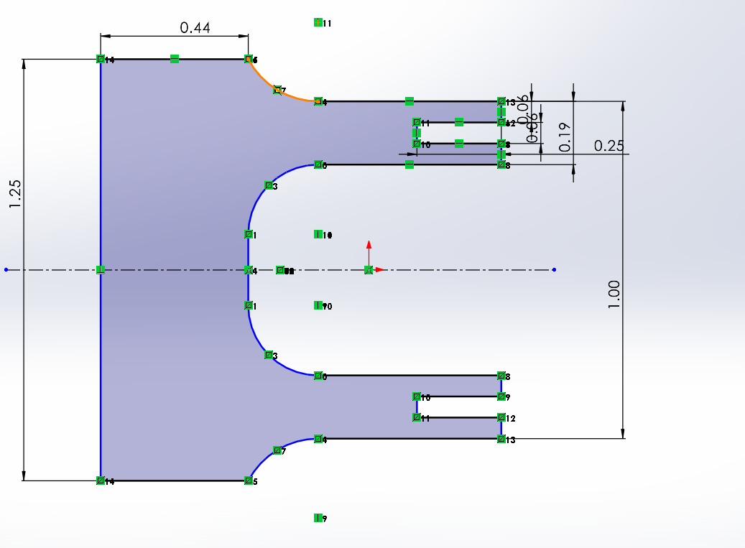Screen dimensions: 745x548
Task: Select sketch point 13 at top right
Action: [x=501, y=101]
